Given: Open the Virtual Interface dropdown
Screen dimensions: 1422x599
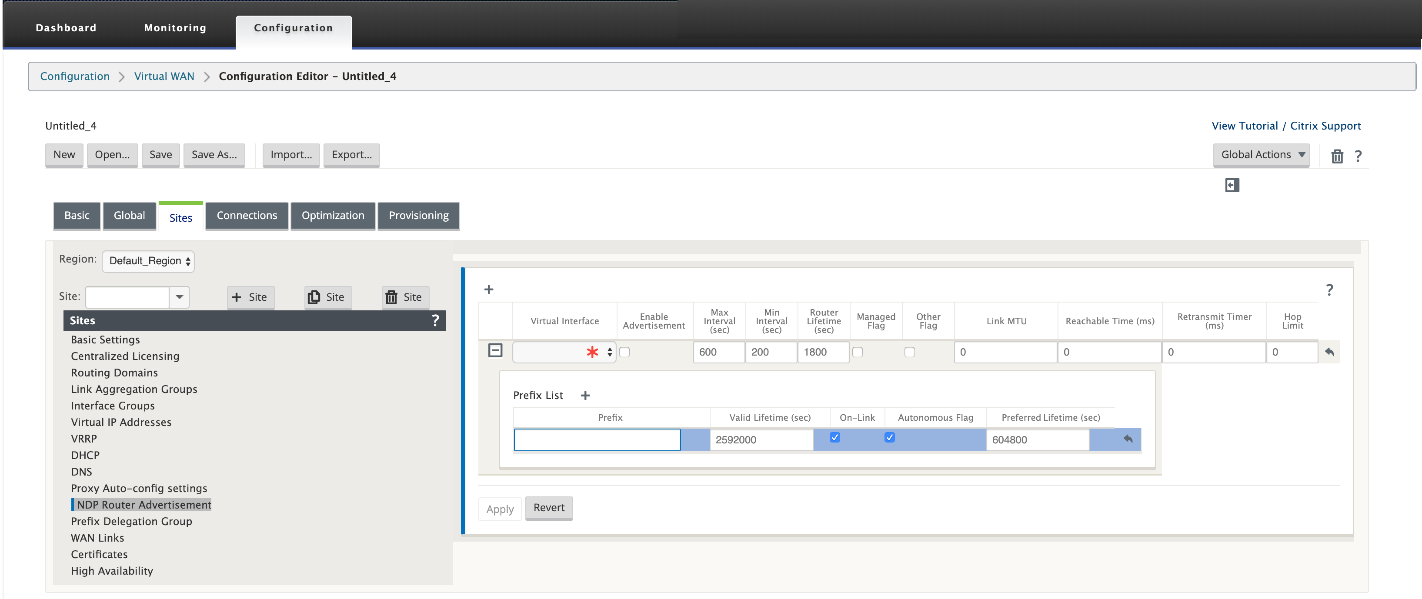Looking at the screenshot, I should (x=564, y=352).
